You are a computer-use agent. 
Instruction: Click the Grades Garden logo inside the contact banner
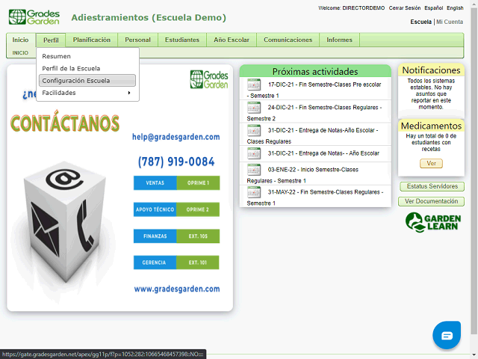[209, 79]
